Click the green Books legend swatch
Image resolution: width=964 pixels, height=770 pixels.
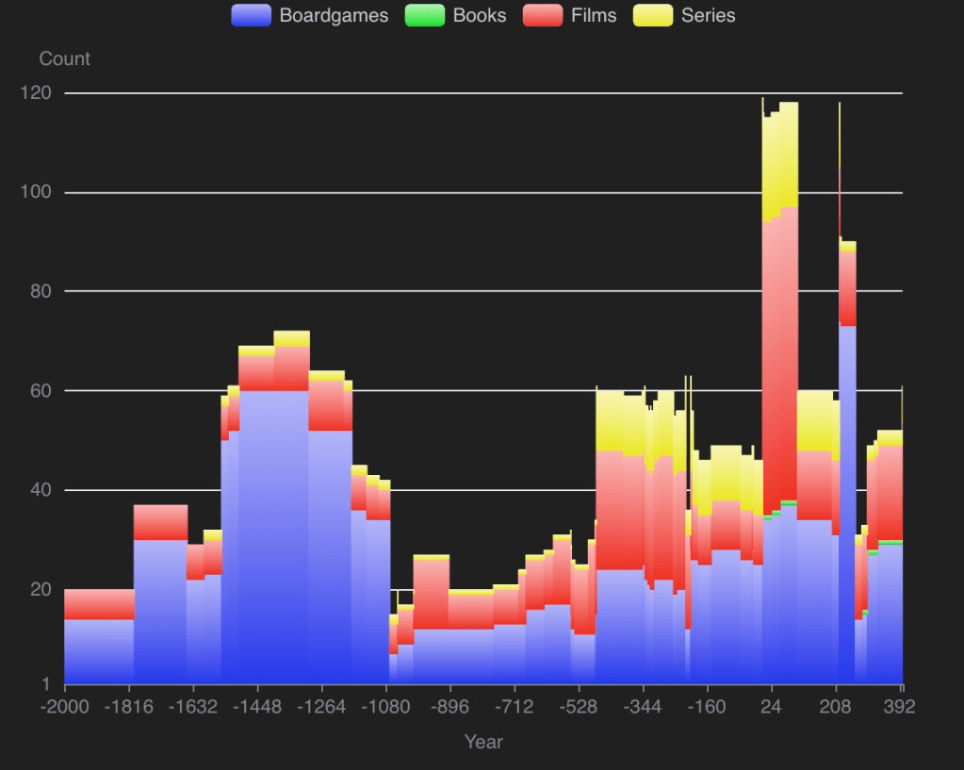point(424,15)
